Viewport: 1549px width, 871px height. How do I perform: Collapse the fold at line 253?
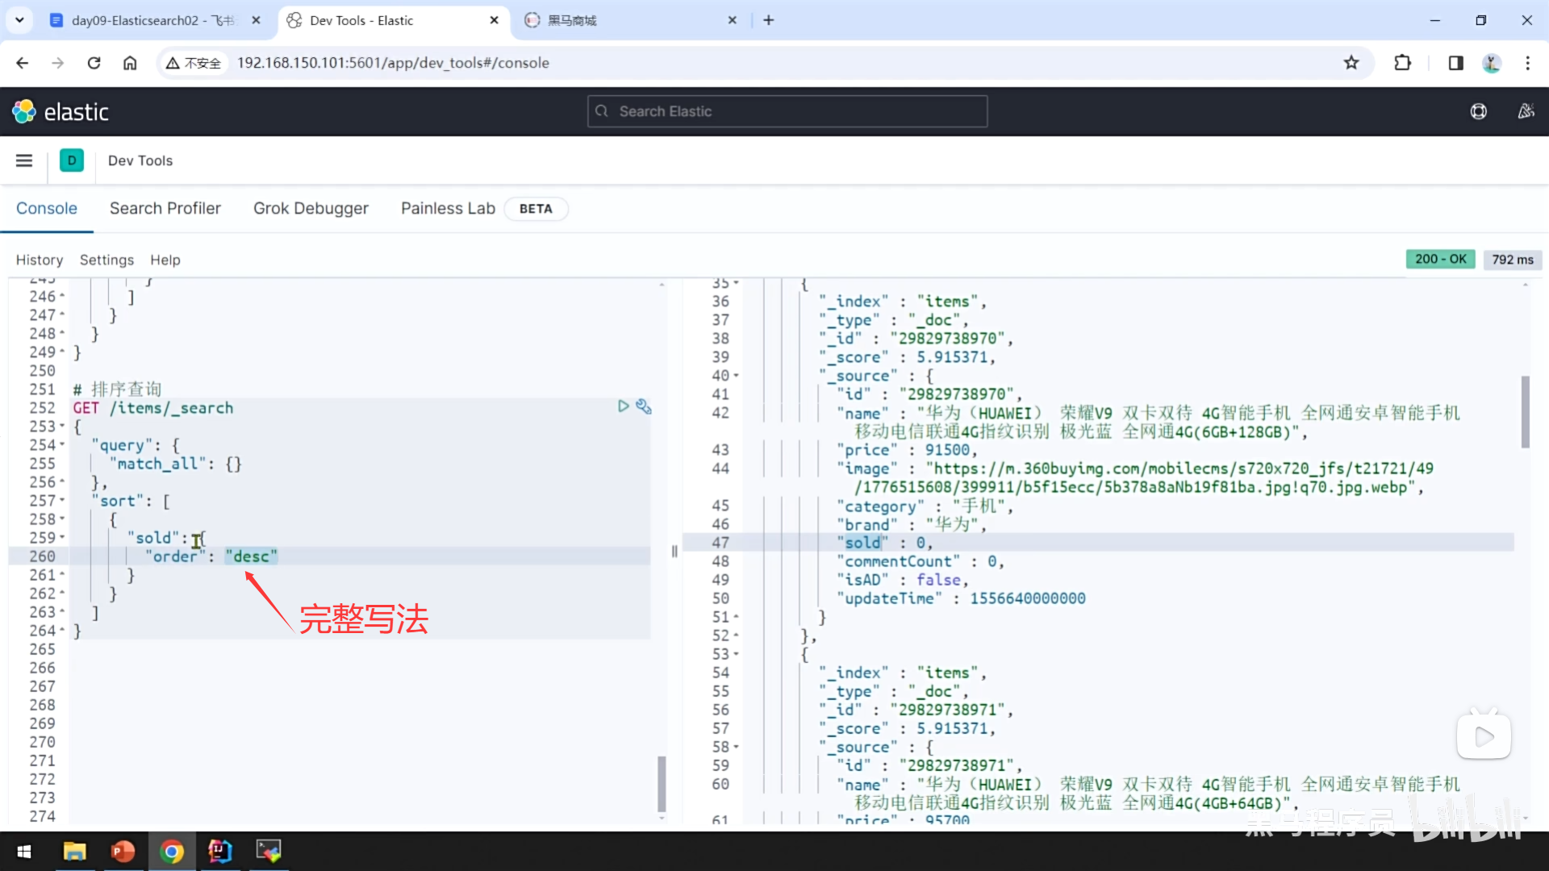[x=63, y=427]
